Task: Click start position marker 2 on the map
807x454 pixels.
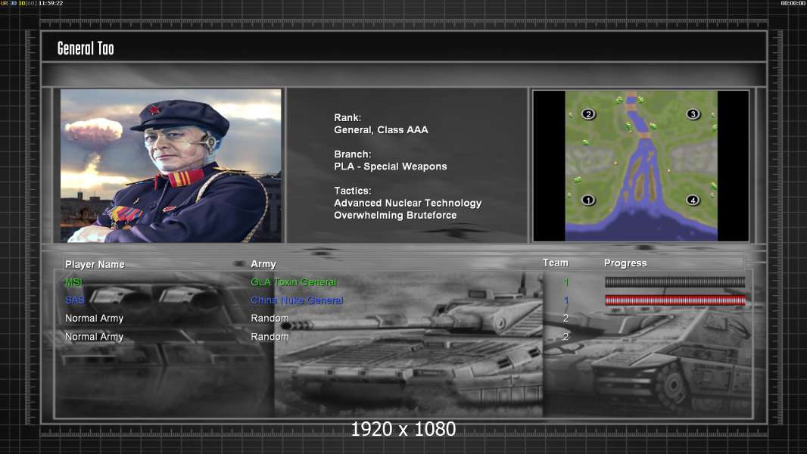Action: click(x=588, y=114)
